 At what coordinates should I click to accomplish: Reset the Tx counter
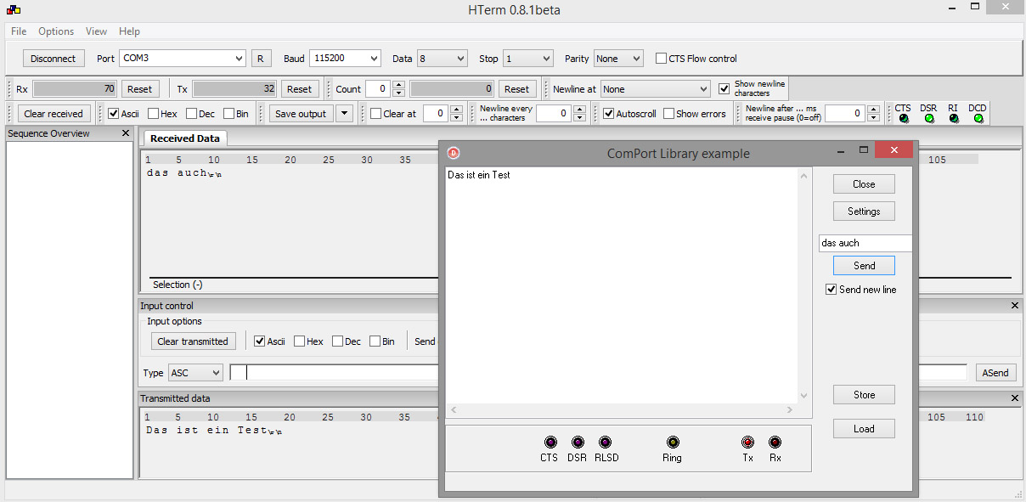[299, 89]
